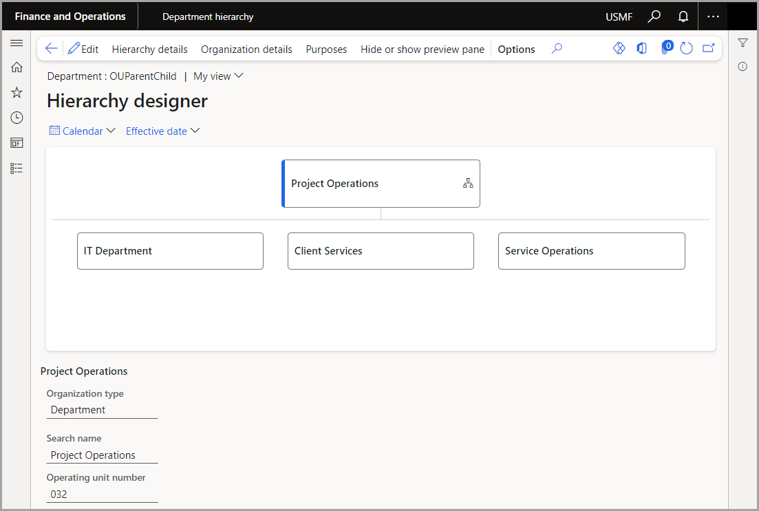The height and width of the screenshot is (511, 759).
Task: Click the Organization type field
Action: (102, 411)
